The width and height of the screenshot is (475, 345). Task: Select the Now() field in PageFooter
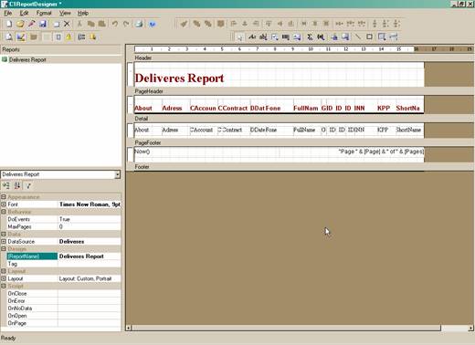click(142, 152)
